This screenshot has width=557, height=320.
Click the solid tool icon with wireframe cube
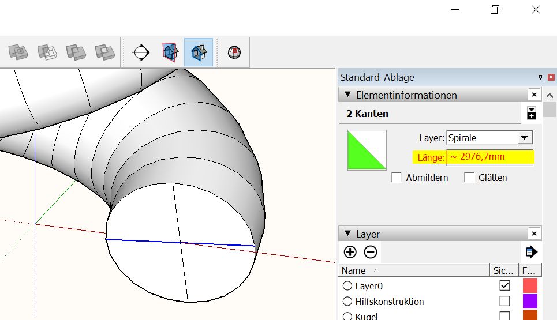coord(47,52)
